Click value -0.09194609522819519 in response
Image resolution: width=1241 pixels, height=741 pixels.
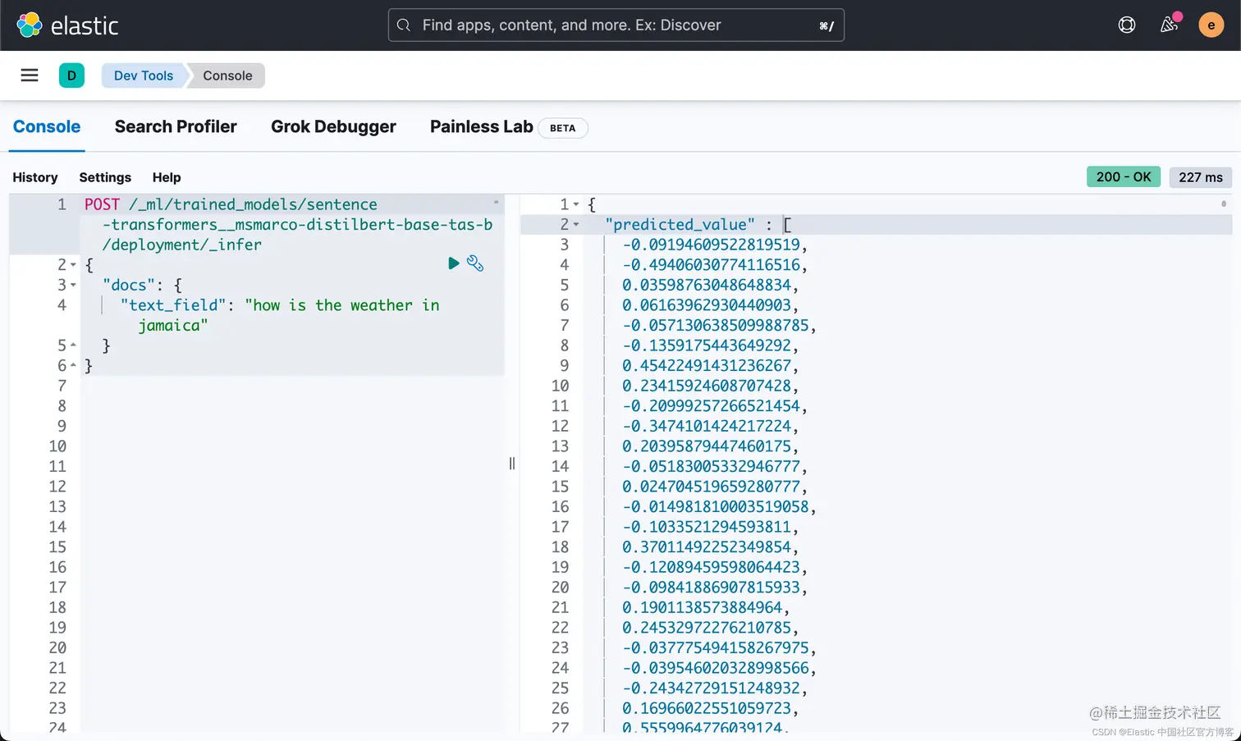[711, 245]
